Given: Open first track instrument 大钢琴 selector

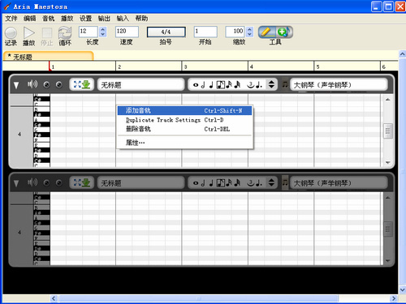Looking at the screenshot, I should 339,85.
